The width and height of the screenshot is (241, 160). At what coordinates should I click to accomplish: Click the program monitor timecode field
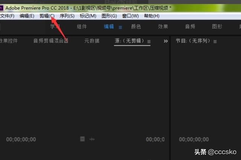coord(194,139)
